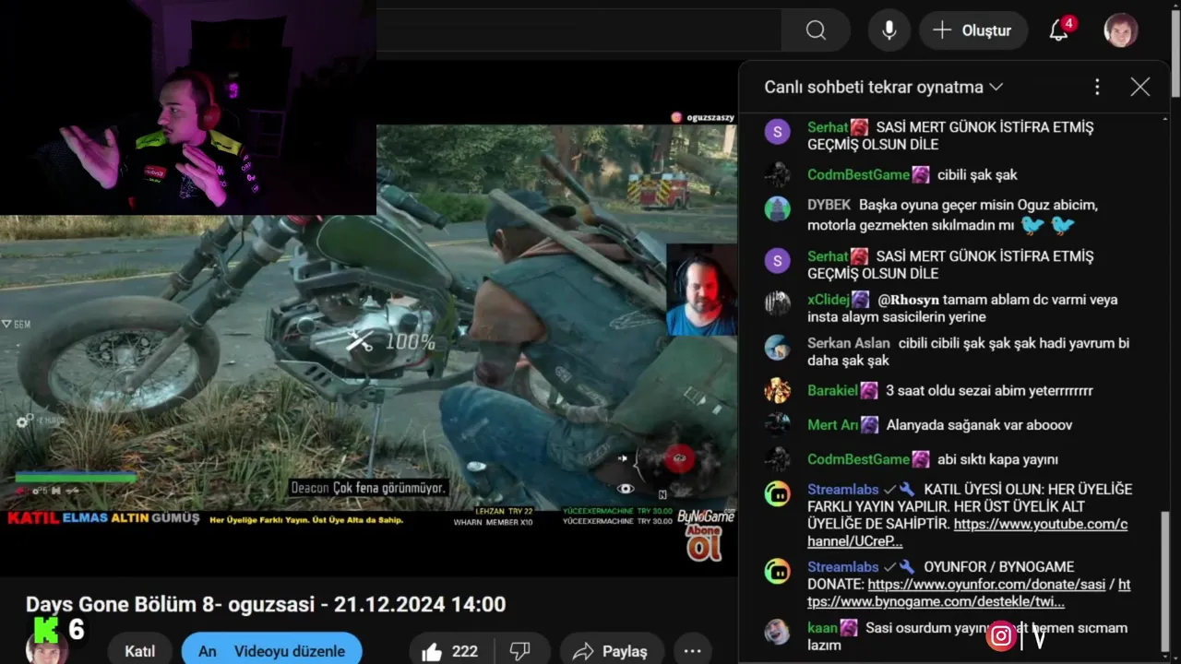The image size is (1181, 664).
Task: Click DYBEK's profile avatar
Action: [777, 208]
